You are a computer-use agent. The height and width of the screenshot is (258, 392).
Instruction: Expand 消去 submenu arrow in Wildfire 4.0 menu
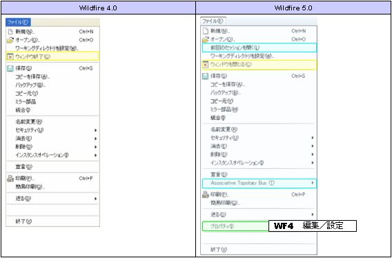click(x=95, y=139)
